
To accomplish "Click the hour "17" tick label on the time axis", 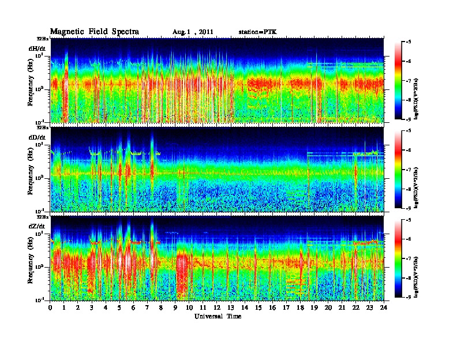I will [287, 307].
